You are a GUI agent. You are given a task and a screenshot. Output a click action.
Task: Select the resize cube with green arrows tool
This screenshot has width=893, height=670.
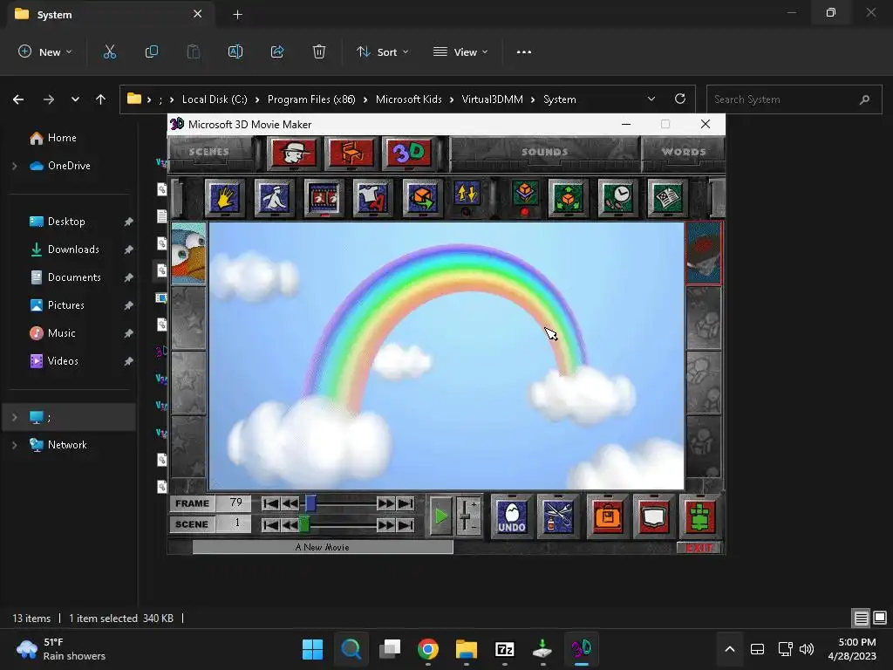568,198
